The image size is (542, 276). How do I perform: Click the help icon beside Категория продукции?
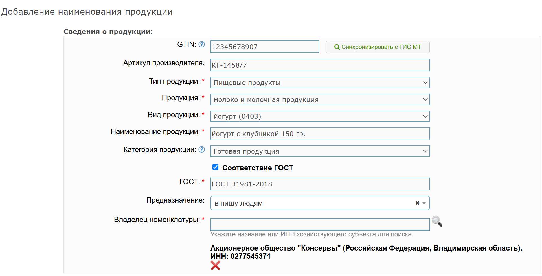pos(201,149)
